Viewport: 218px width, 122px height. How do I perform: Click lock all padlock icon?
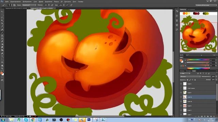pos(195,80)
